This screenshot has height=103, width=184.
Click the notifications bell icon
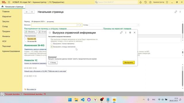pyautogui.click(x=141, y=2)
